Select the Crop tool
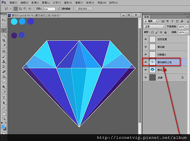The height and width of the screenshot is (141, 190). coord(4,41)
